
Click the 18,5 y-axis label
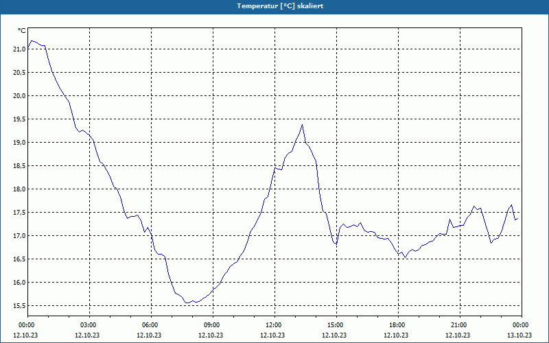(x=19, y=166)
